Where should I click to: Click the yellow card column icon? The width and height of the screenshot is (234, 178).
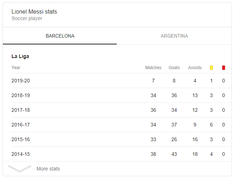211,68
